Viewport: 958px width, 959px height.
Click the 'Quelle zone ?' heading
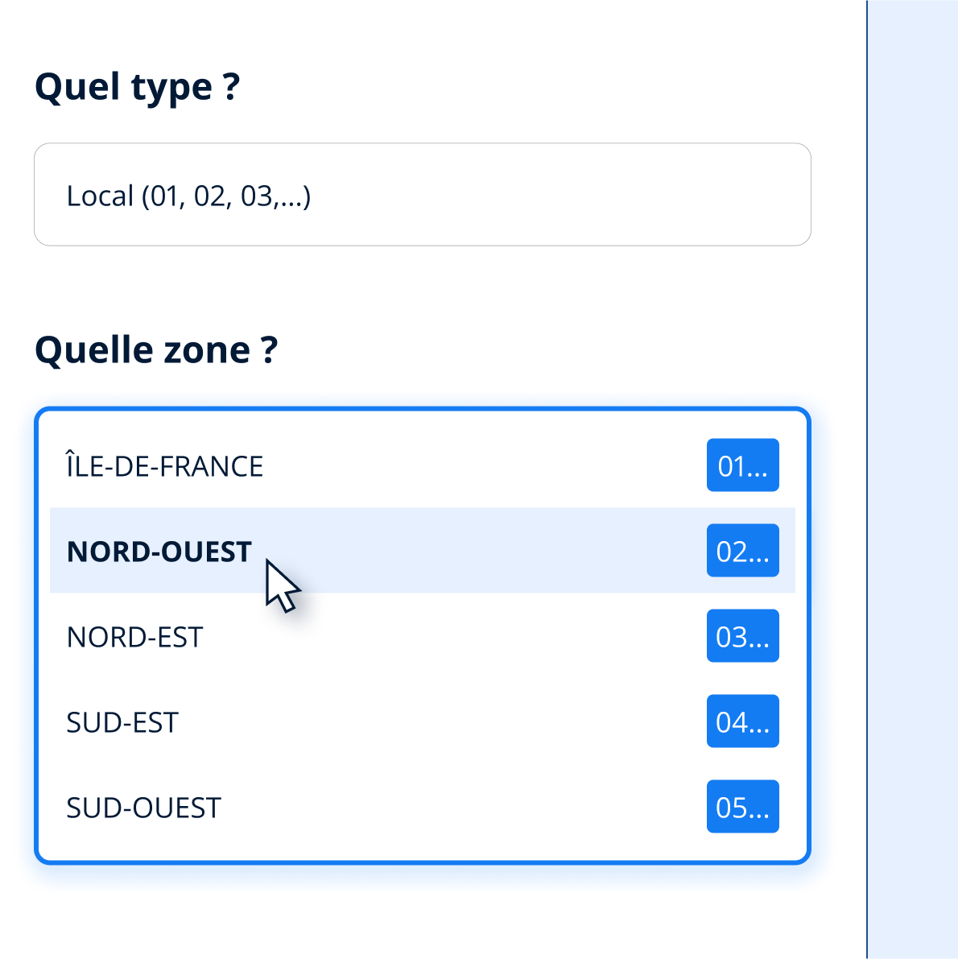pos(156,349)
